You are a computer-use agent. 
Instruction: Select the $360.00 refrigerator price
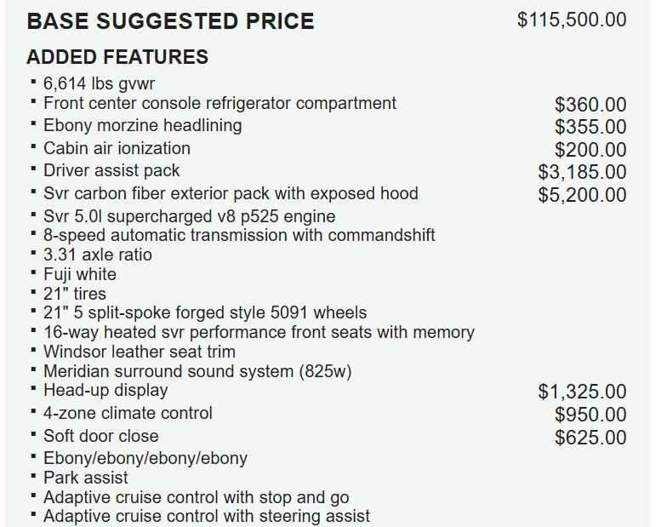[590, 105]
